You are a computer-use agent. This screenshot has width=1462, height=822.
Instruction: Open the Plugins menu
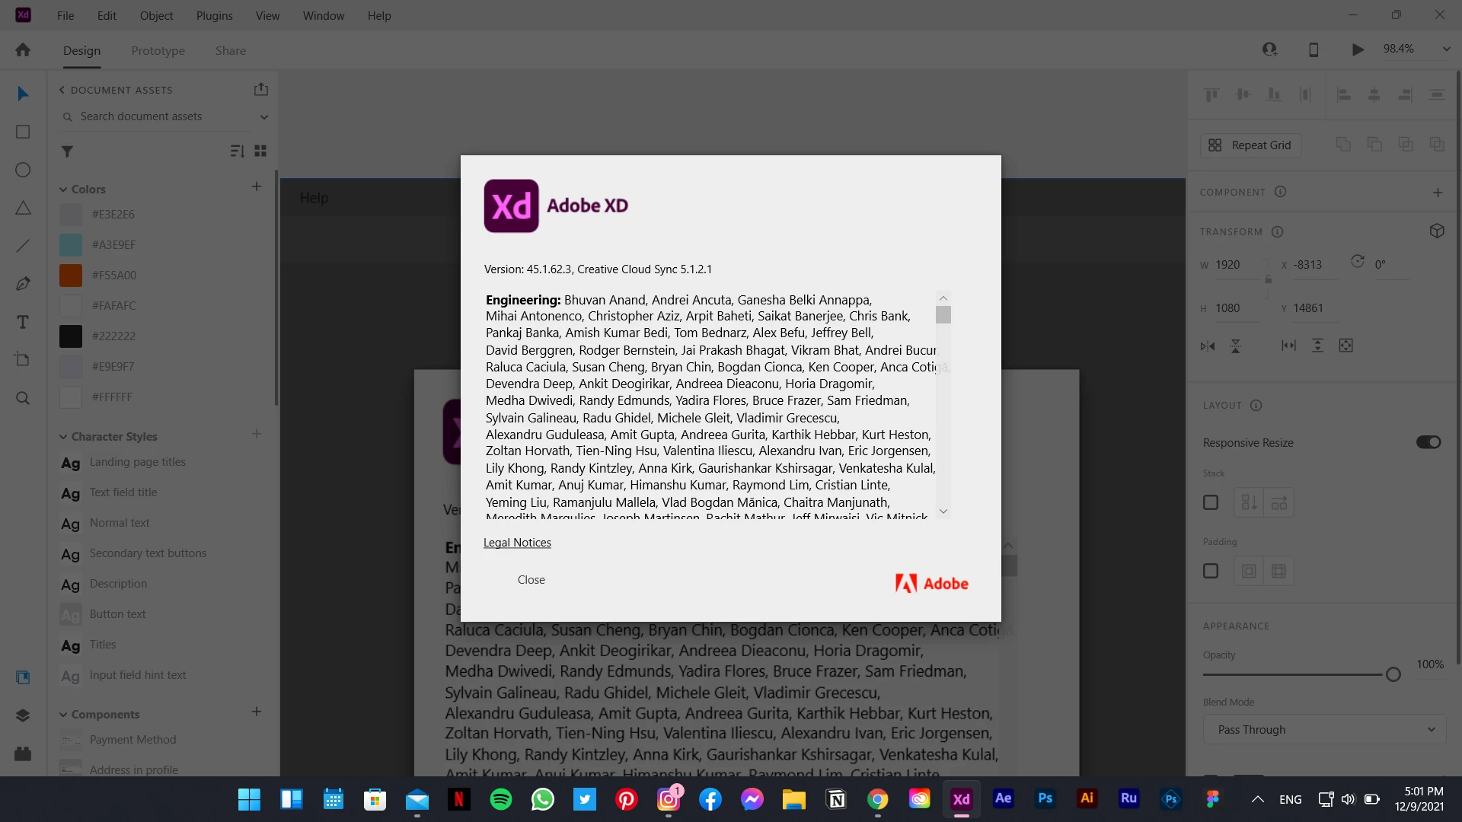tap(214, 15)
